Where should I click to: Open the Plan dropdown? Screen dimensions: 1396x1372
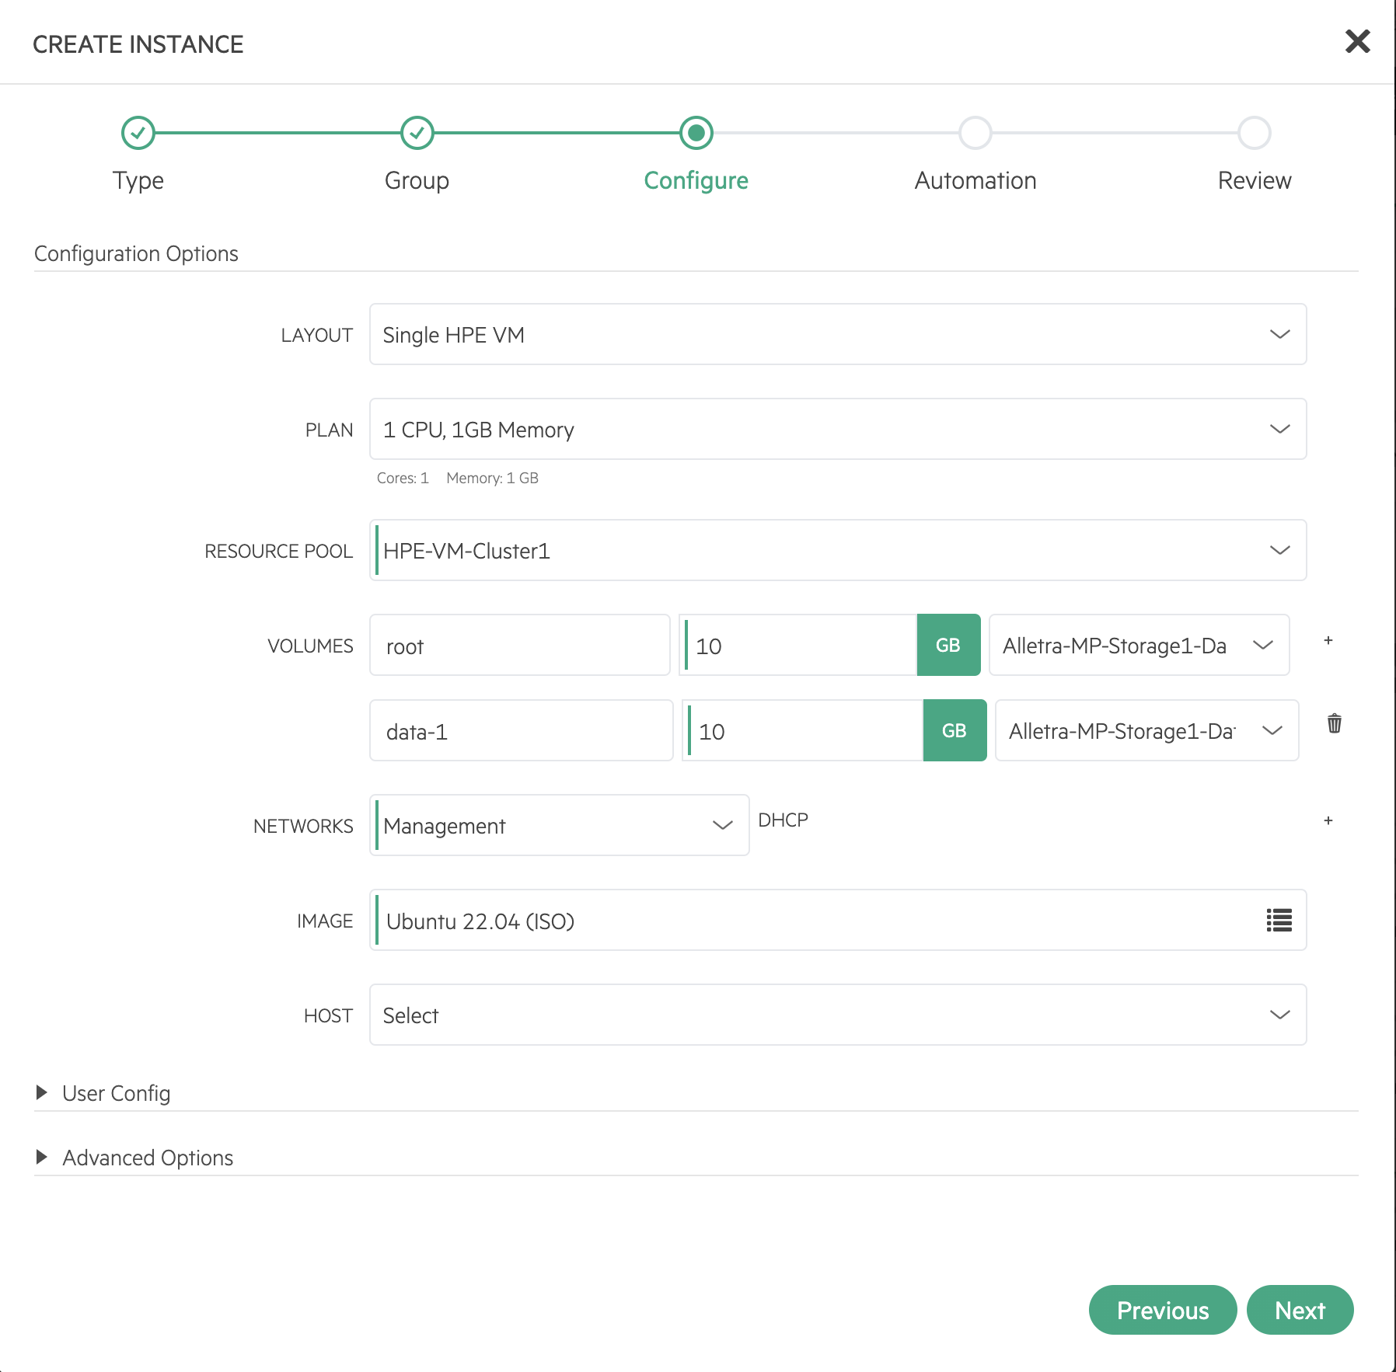tap(838, 429)
